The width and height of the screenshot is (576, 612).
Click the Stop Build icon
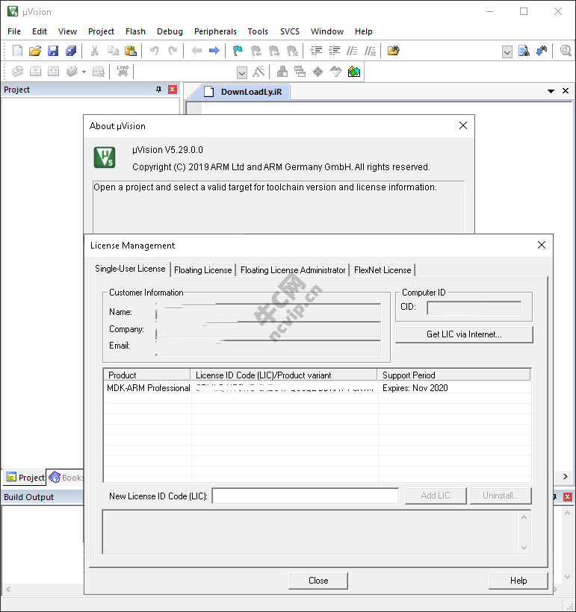pos(99,72)
